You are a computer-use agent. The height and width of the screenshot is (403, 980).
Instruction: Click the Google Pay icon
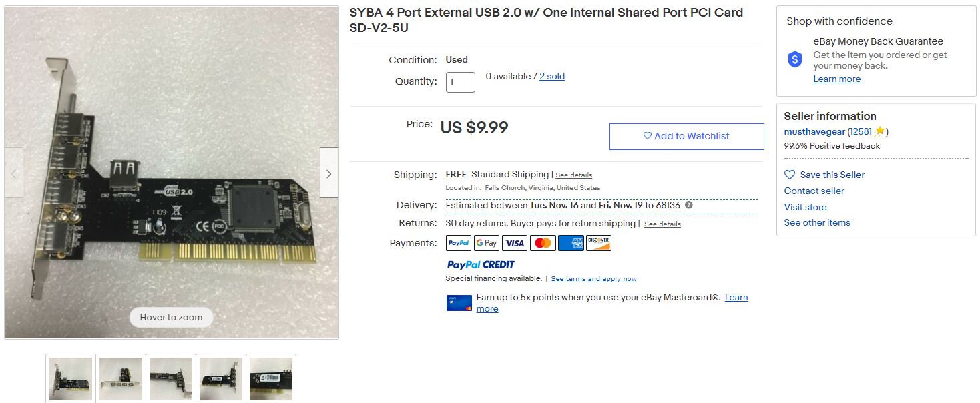click(x=487, y=243)
